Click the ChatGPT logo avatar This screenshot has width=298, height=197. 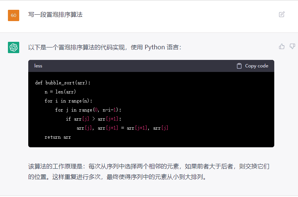coord(14,47)
